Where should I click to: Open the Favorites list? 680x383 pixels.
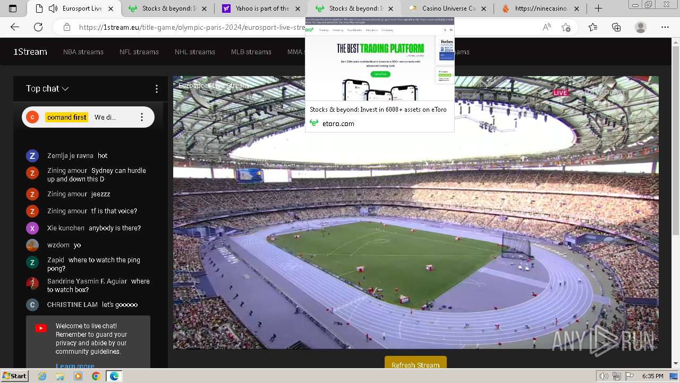pyautogui.click(x=593, y=27)
